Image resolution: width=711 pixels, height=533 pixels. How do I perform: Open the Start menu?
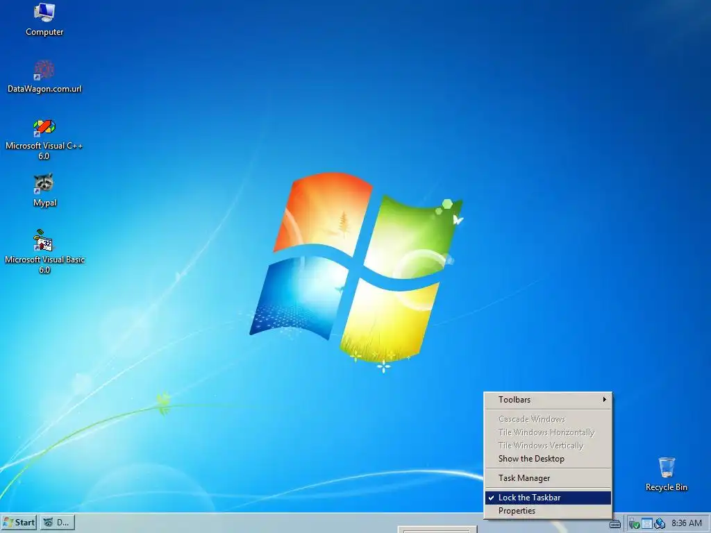pyautogui.click(x=19, y=523)
